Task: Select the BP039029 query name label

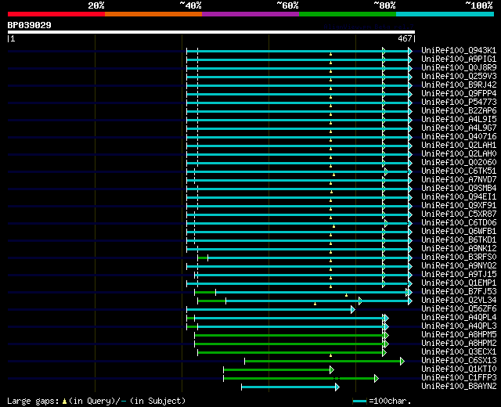Action: [x=30, y=25]
